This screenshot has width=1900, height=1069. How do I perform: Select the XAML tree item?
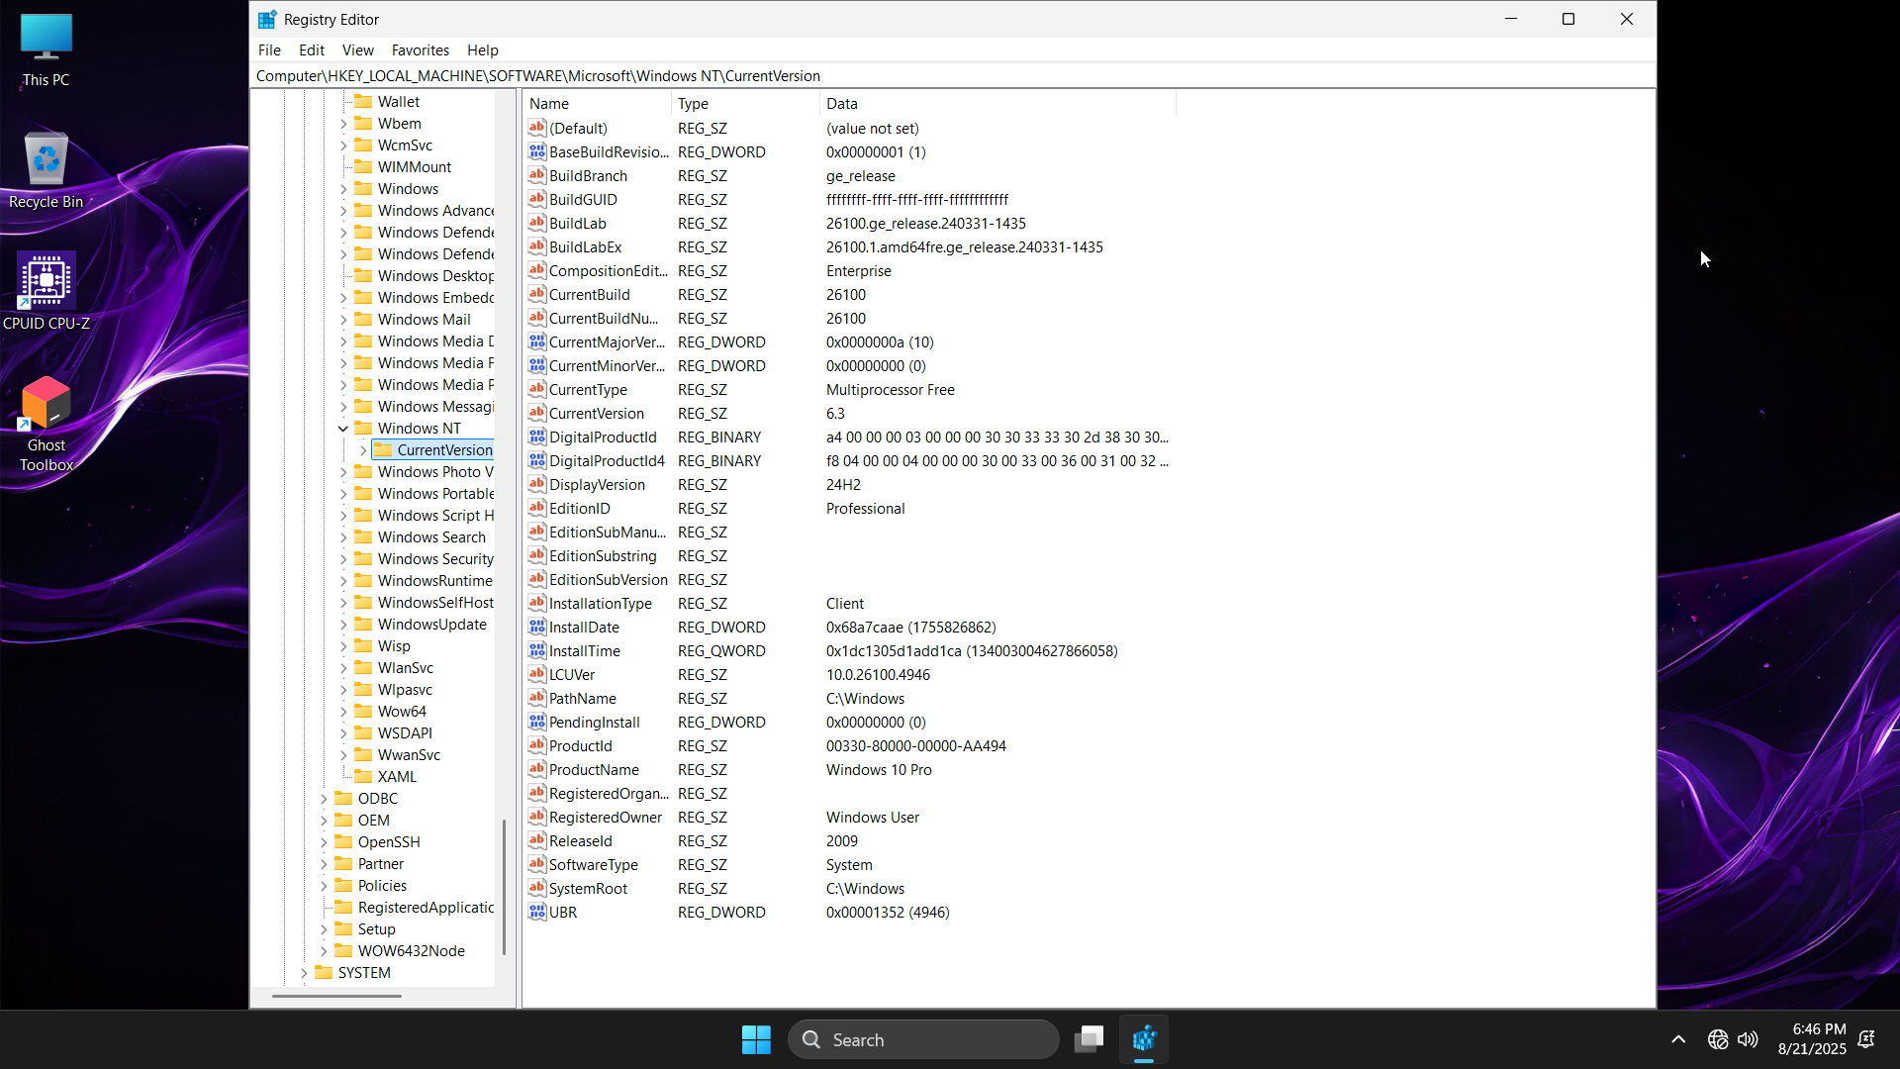pyautogui.click(x=397, y=777)
